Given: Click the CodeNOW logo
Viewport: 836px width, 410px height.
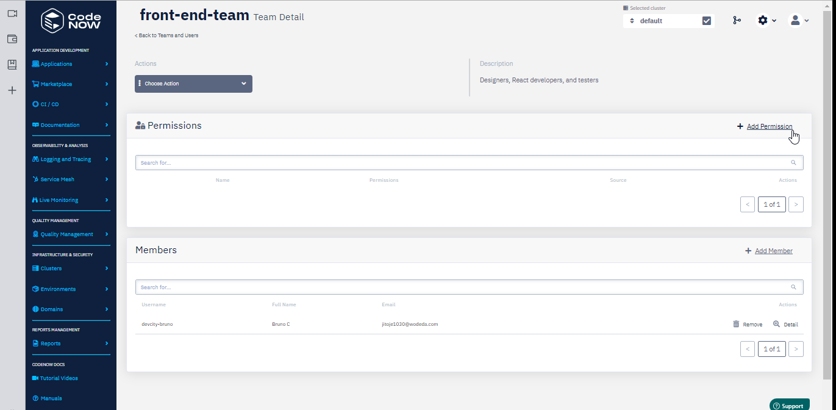Looking at the screenshot, I should tap(71, 20).
